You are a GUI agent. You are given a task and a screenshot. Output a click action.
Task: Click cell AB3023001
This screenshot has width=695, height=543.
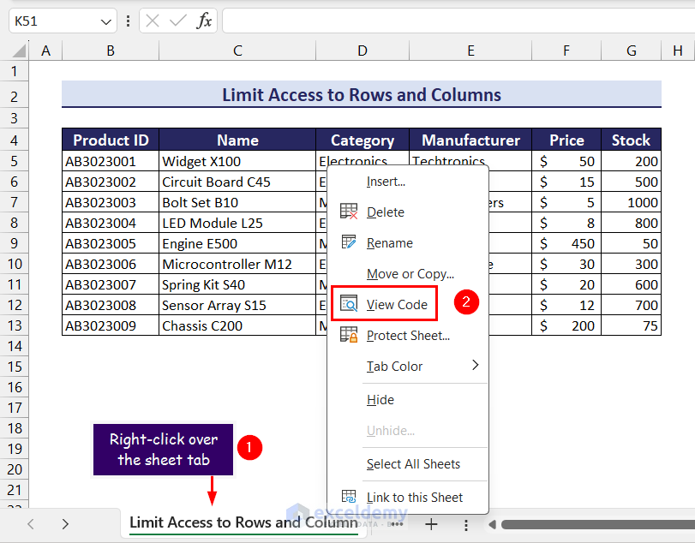111,161
